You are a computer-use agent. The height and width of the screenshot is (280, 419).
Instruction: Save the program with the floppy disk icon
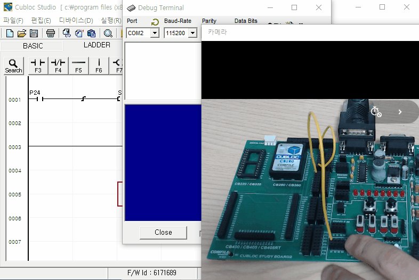34,33
